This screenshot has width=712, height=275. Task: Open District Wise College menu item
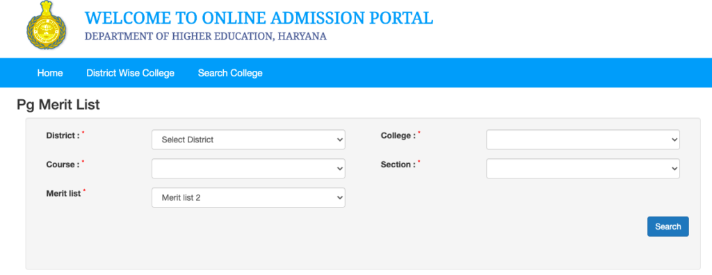click(130, 73)
